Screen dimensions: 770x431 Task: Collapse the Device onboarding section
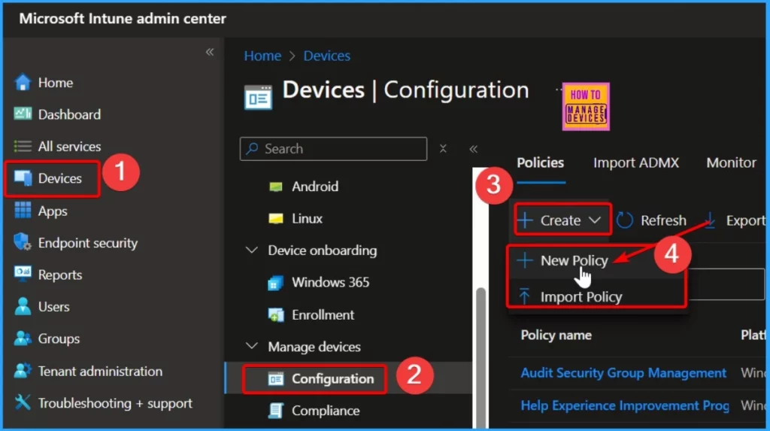tap(251, 250)
